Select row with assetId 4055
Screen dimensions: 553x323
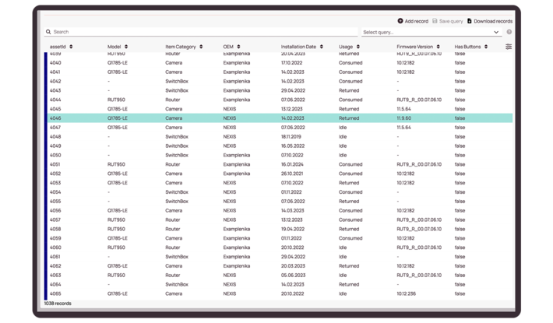[280, 201]
